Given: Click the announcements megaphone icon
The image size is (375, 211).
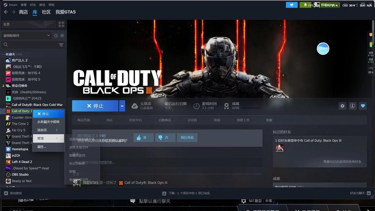Looking at the screenshot, I should click(x=292, y=5).
